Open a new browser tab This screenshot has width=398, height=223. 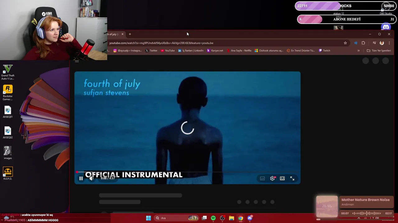coord(130,34)
